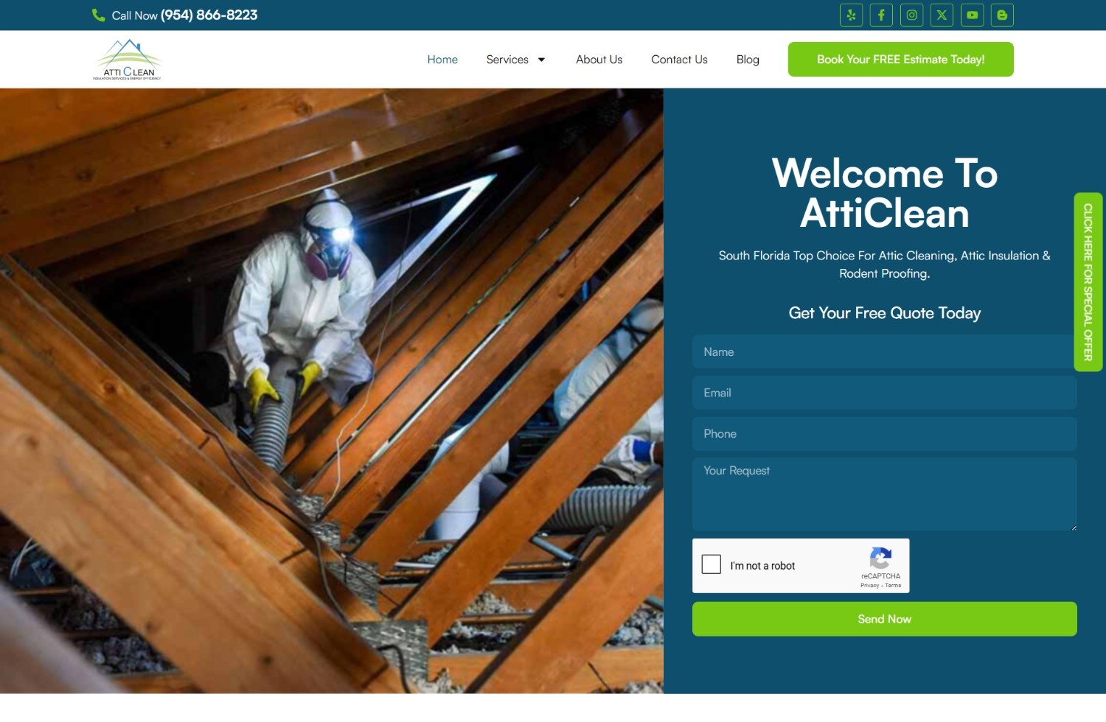This screenshot has width=1106, height=722.
Task: Open the Instagram profile icon
Action: pos(911,15)
